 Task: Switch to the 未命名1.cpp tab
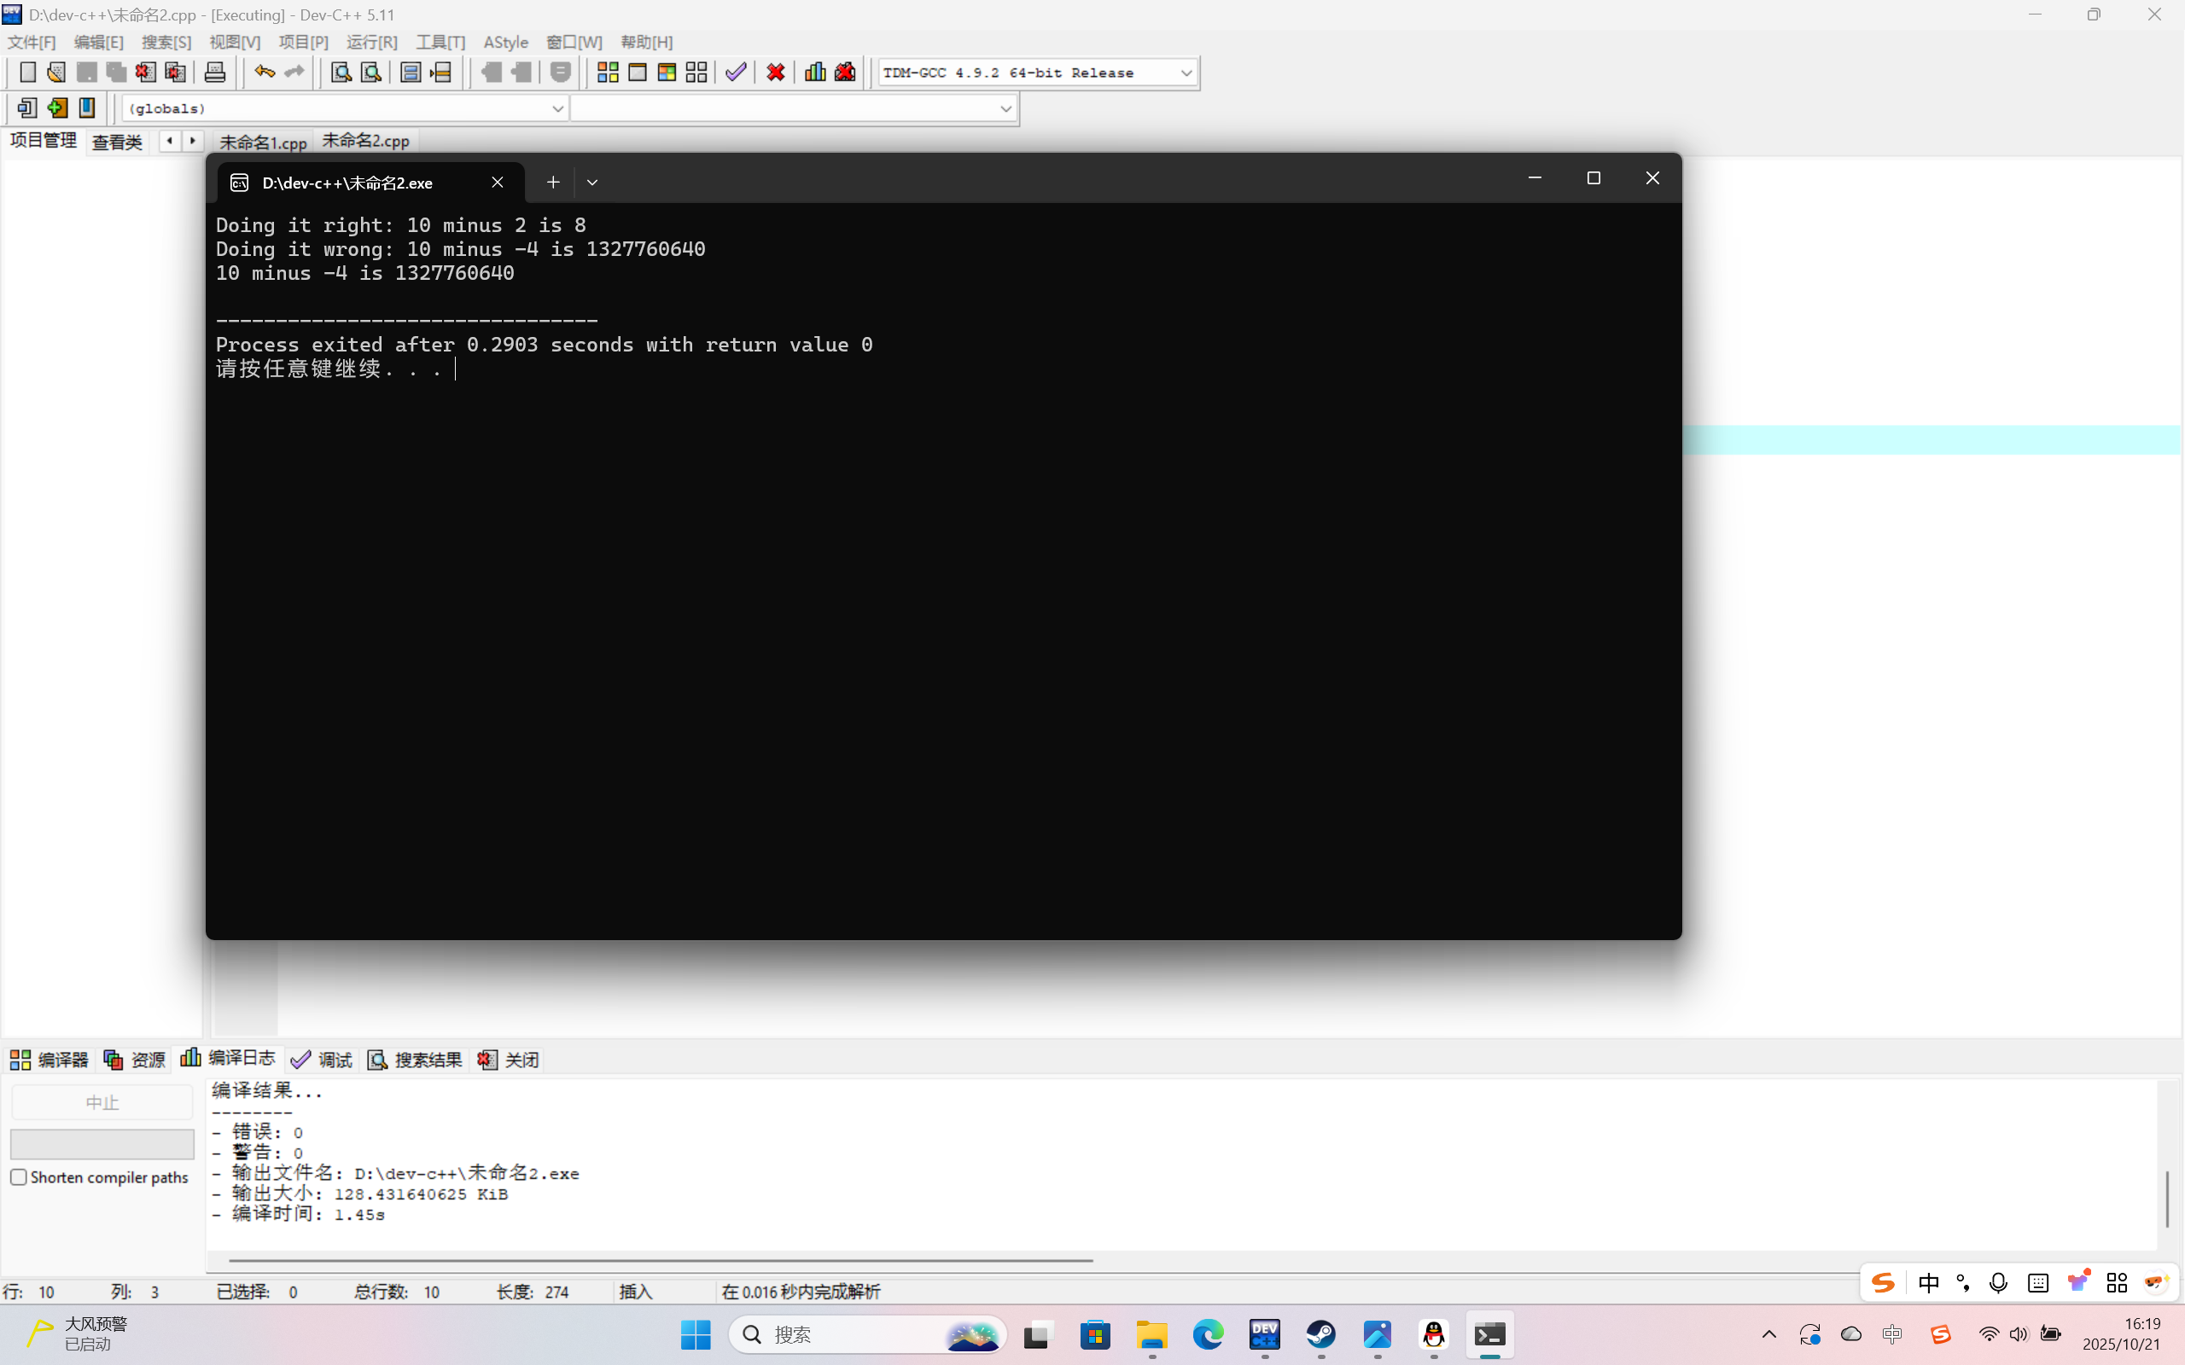[x=263, y=142]
